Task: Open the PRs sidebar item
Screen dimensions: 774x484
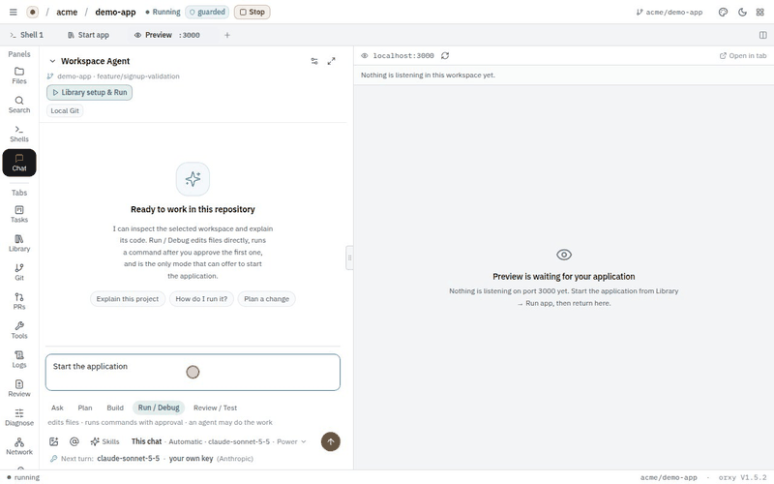Action: click(19, 301)
